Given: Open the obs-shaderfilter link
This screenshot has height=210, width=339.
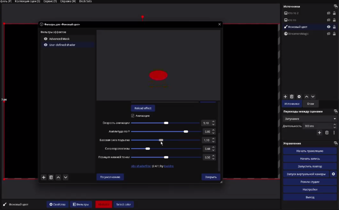Looking at the screenshot, I should pyautogui.click(x=141, y=166).
